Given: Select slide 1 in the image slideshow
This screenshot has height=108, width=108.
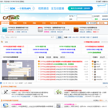Looking at the screenshot, I should [x=4, y=61].
